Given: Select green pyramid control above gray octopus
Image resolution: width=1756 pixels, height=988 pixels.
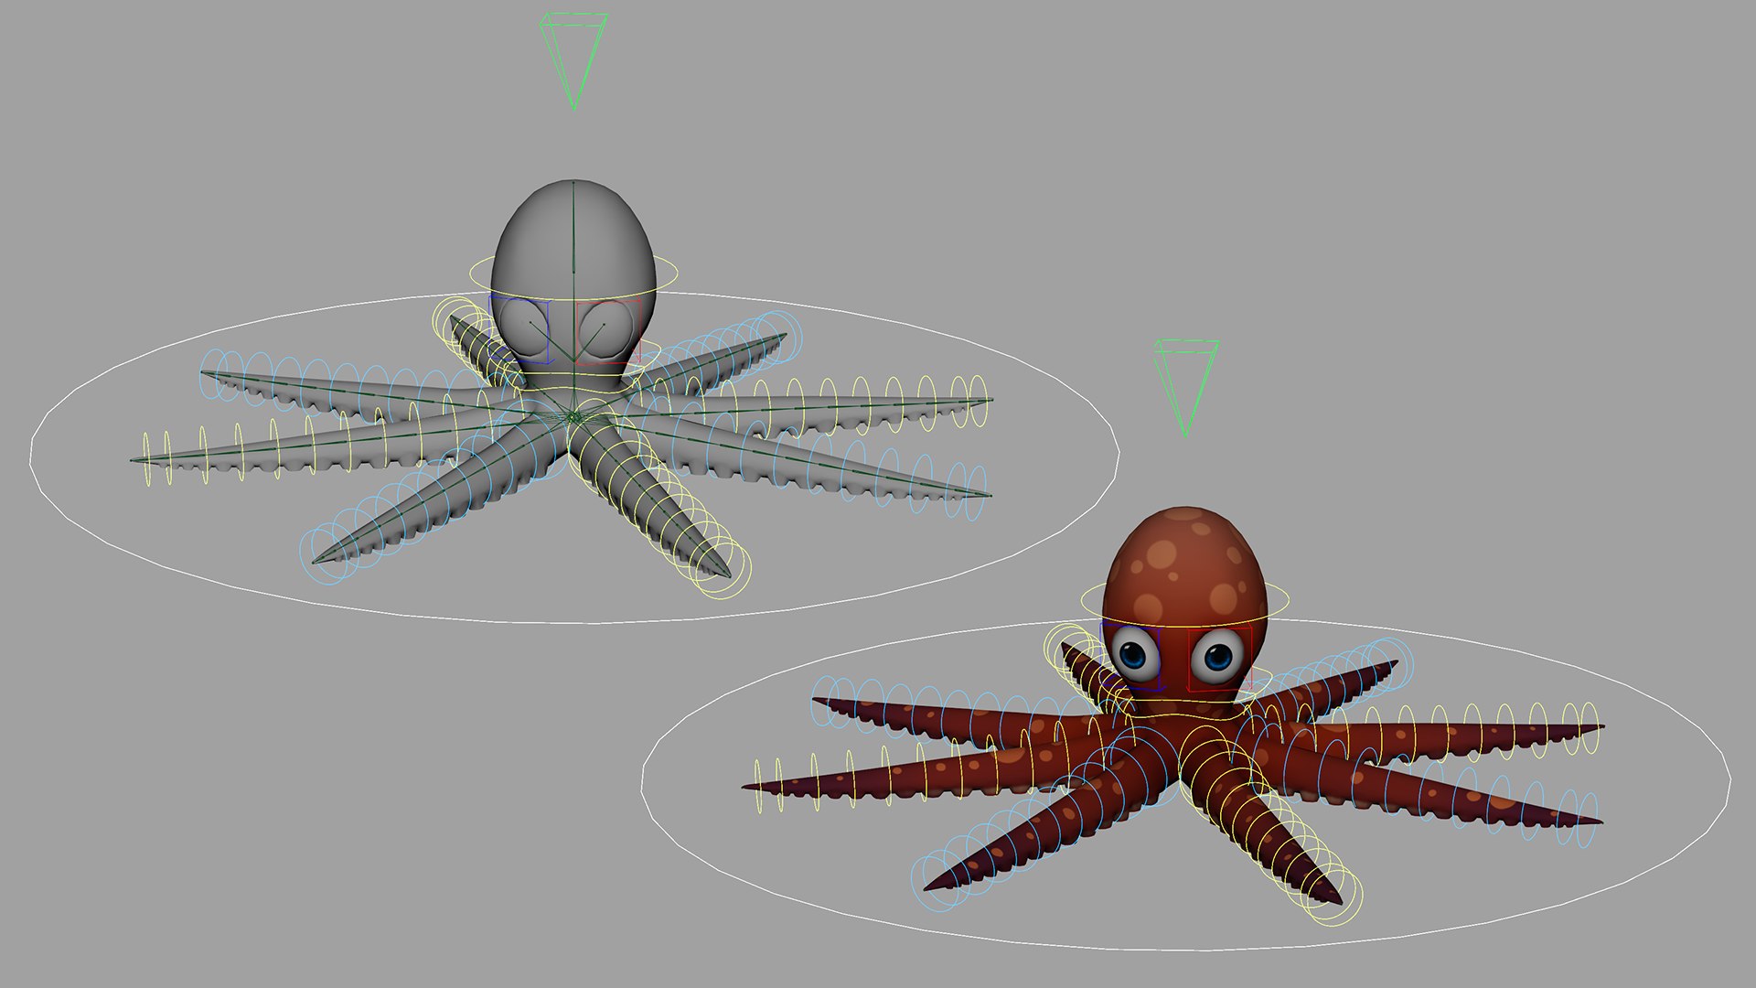Looking at the screenshot, I should pyautogui.click(x=573, y=60).
